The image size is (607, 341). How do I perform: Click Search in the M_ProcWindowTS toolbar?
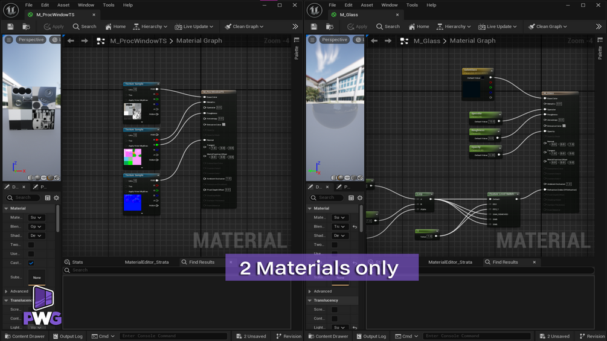pos(85,27)
